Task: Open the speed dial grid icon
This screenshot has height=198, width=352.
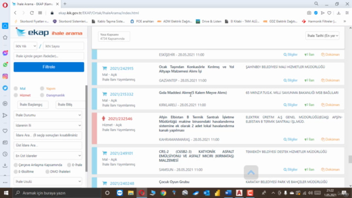Action: pos(40,13)
